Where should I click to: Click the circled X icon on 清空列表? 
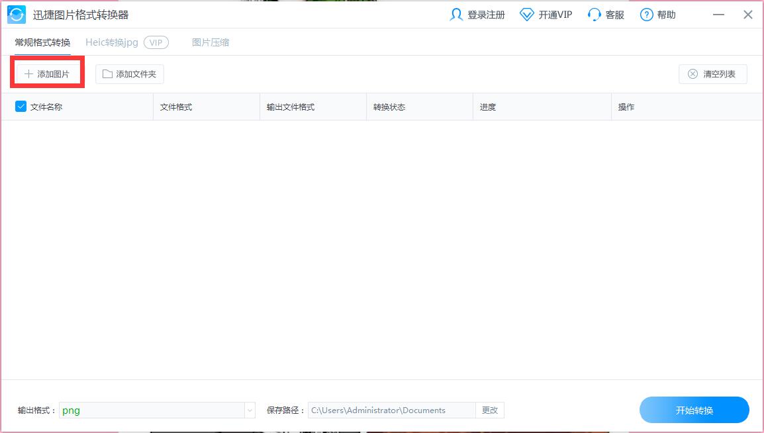click(x=692, y=74)
